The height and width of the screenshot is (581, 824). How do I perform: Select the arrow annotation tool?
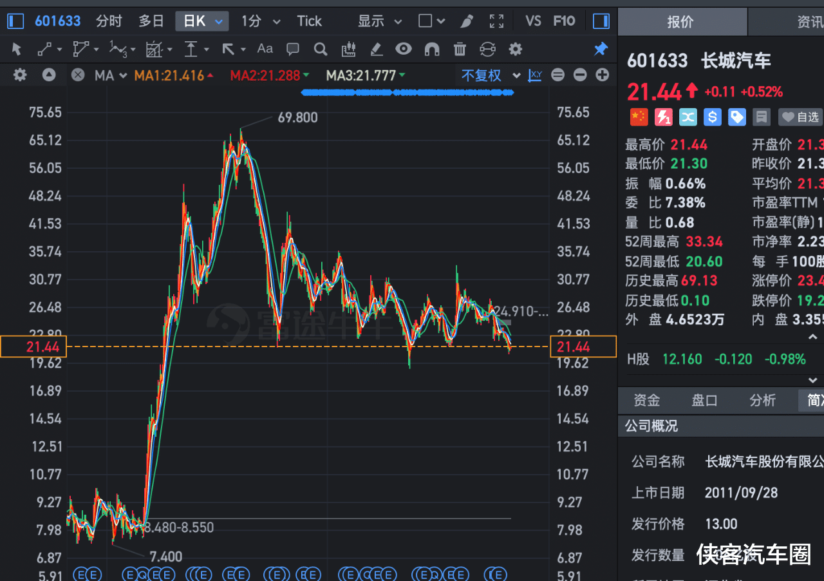(x=228, y=49)
